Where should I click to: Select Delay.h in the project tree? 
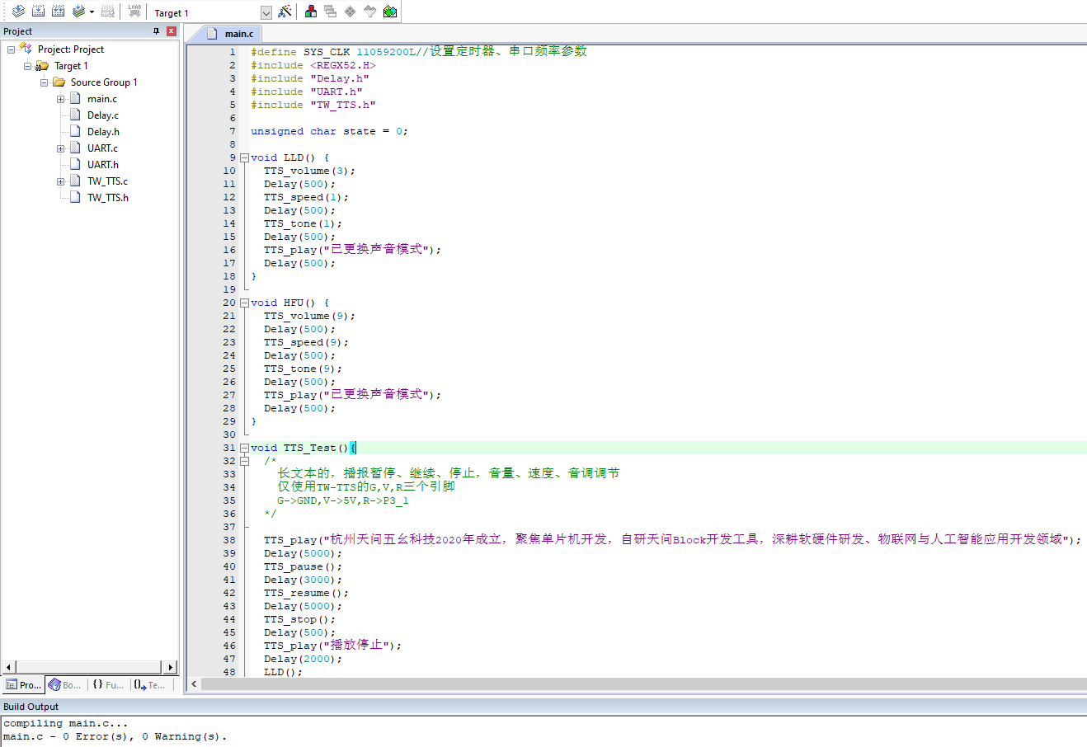103,132
